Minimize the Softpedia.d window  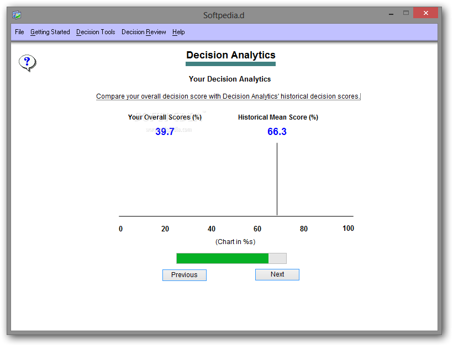(391, 14)
